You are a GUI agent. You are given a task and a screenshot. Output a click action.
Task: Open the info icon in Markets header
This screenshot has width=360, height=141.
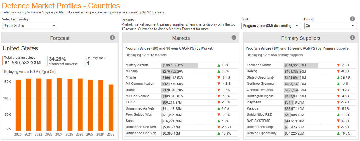(234, 37)
